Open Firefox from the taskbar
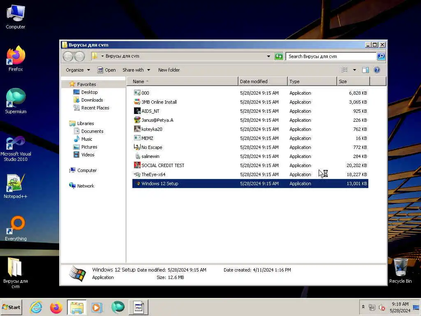Screen dimensions: 421x316 tap(56, 307)
